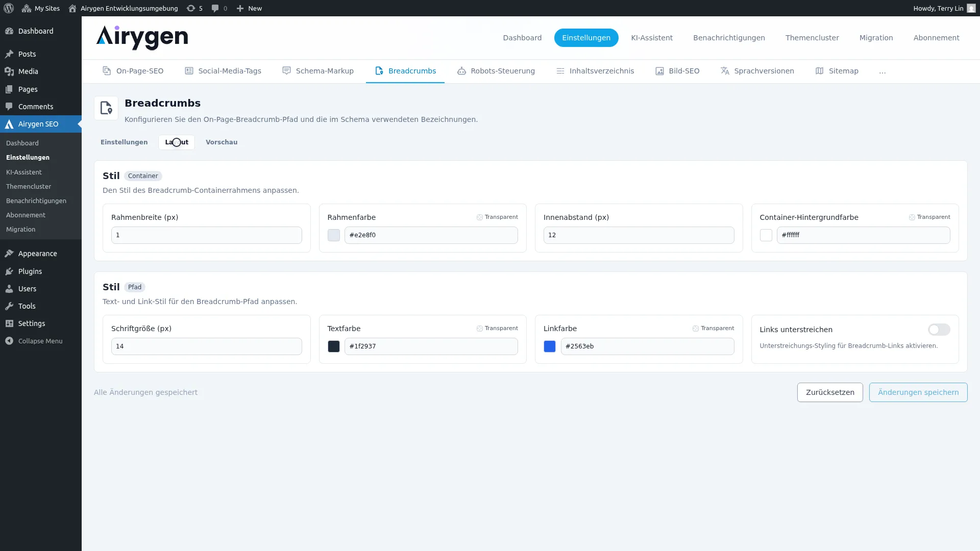Open My Sites in the admin bar
This screenshot has width=980, height=551.
41,8
